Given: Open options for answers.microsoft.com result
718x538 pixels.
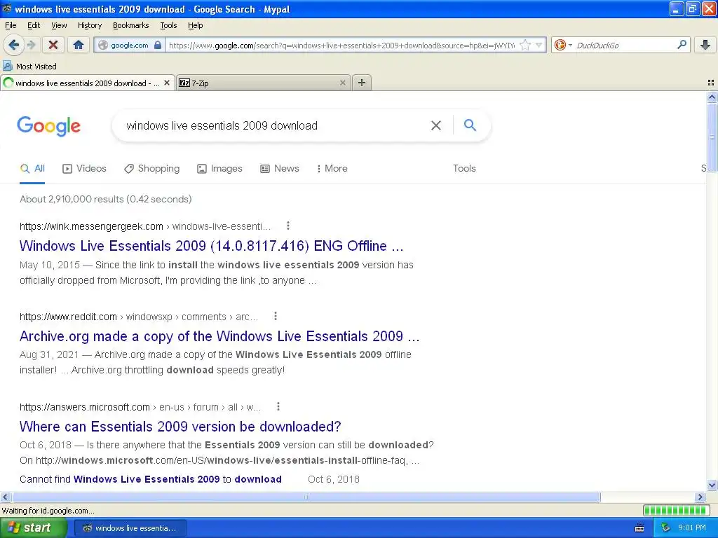Looking at the screenshot, I should point(278,407).
